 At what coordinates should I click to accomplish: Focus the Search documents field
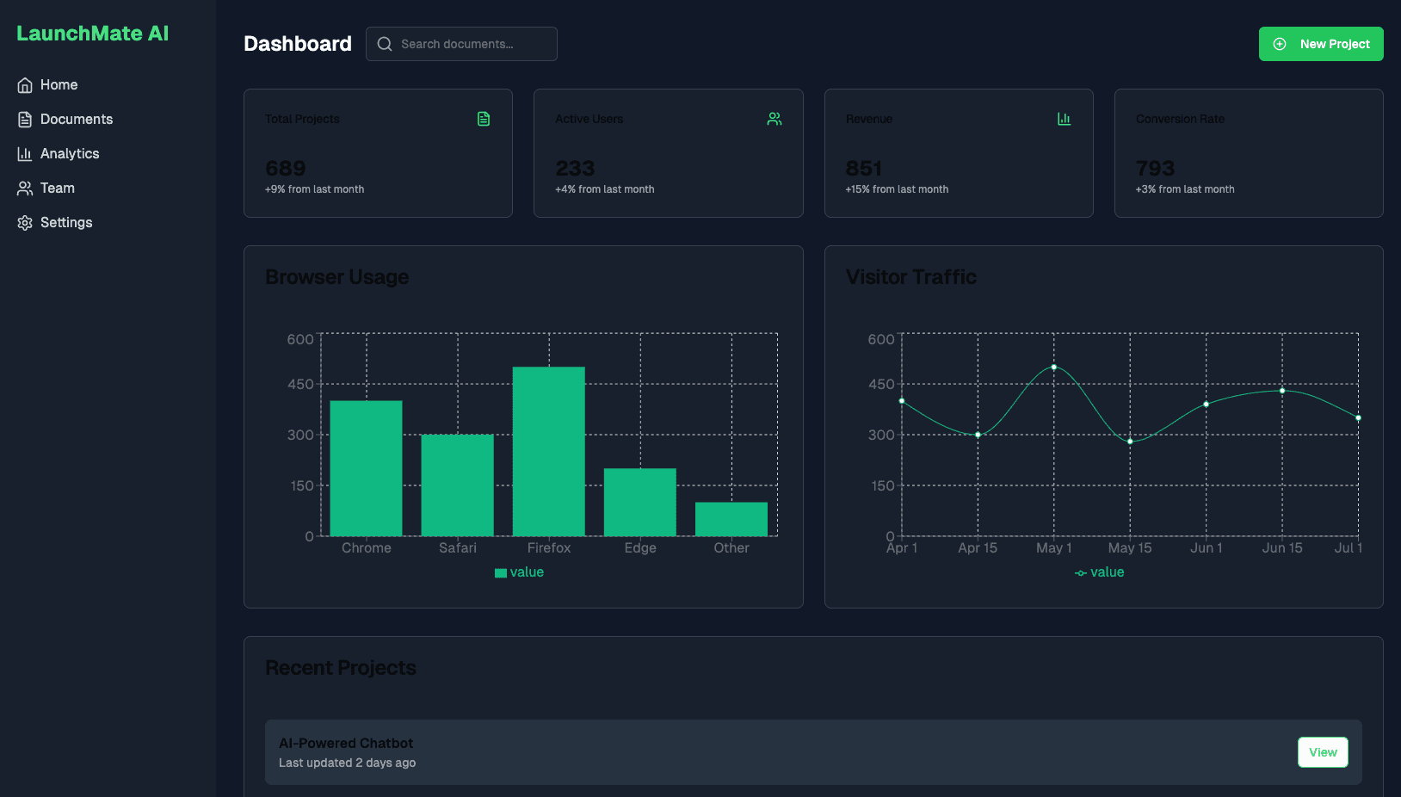[473, 44]
